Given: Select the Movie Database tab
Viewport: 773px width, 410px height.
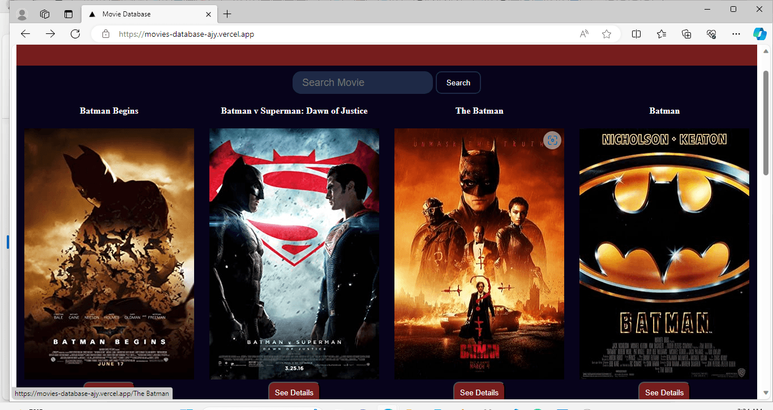Looking at the screenshot, I should (150, 14).
